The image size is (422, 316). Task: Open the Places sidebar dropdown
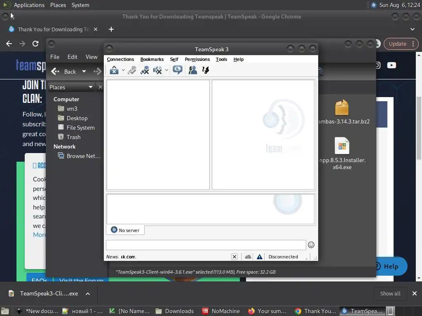coord(71,87)
